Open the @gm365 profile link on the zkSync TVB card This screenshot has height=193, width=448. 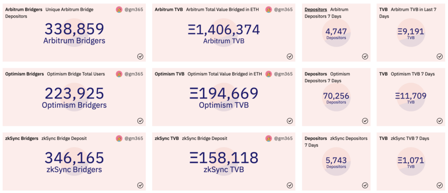[x=283, y=139]
